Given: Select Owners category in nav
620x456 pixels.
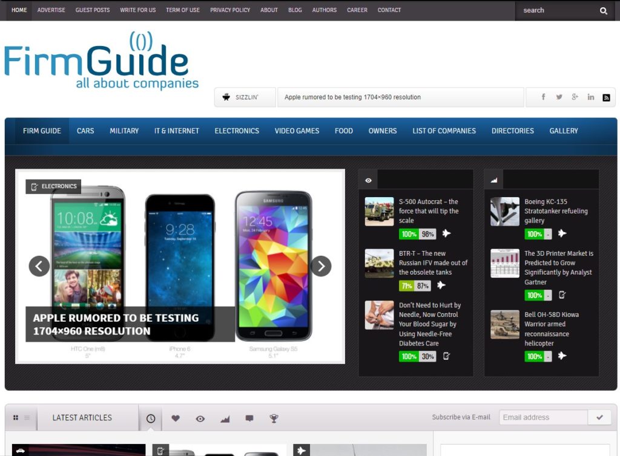Looking at the screenshot, I should click(383, 131).
